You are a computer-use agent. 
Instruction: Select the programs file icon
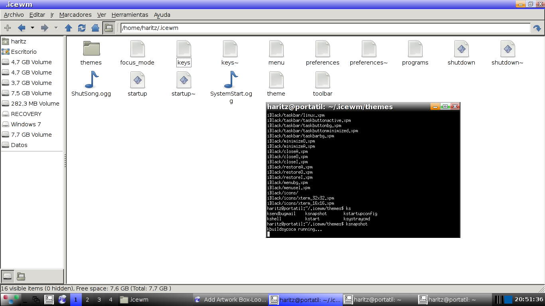tap(415, 49)
